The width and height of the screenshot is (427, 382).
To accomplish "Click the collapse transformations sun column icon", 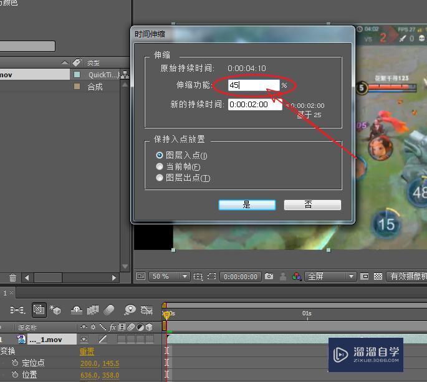I will [93, 327].
